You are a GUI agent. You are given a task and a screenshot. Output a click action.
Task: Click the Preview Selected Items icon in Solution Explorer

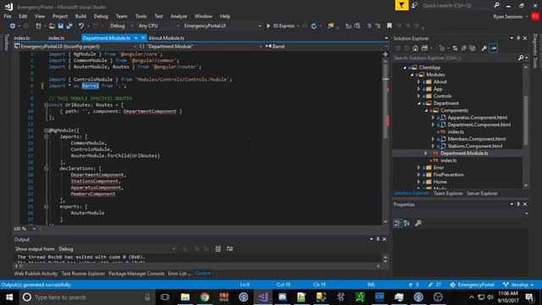(494, 48)
